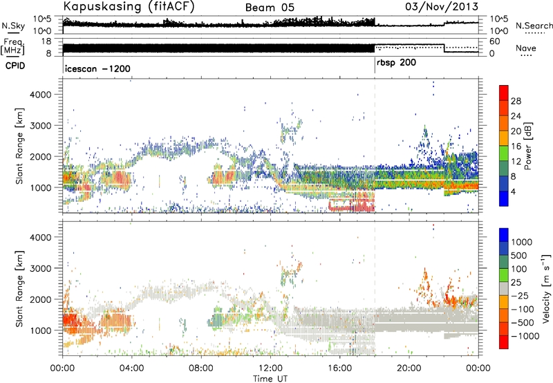553x383 pixels.
Task: Pick the light green 12-16 dB Power segment
Action: click(504, 153)
